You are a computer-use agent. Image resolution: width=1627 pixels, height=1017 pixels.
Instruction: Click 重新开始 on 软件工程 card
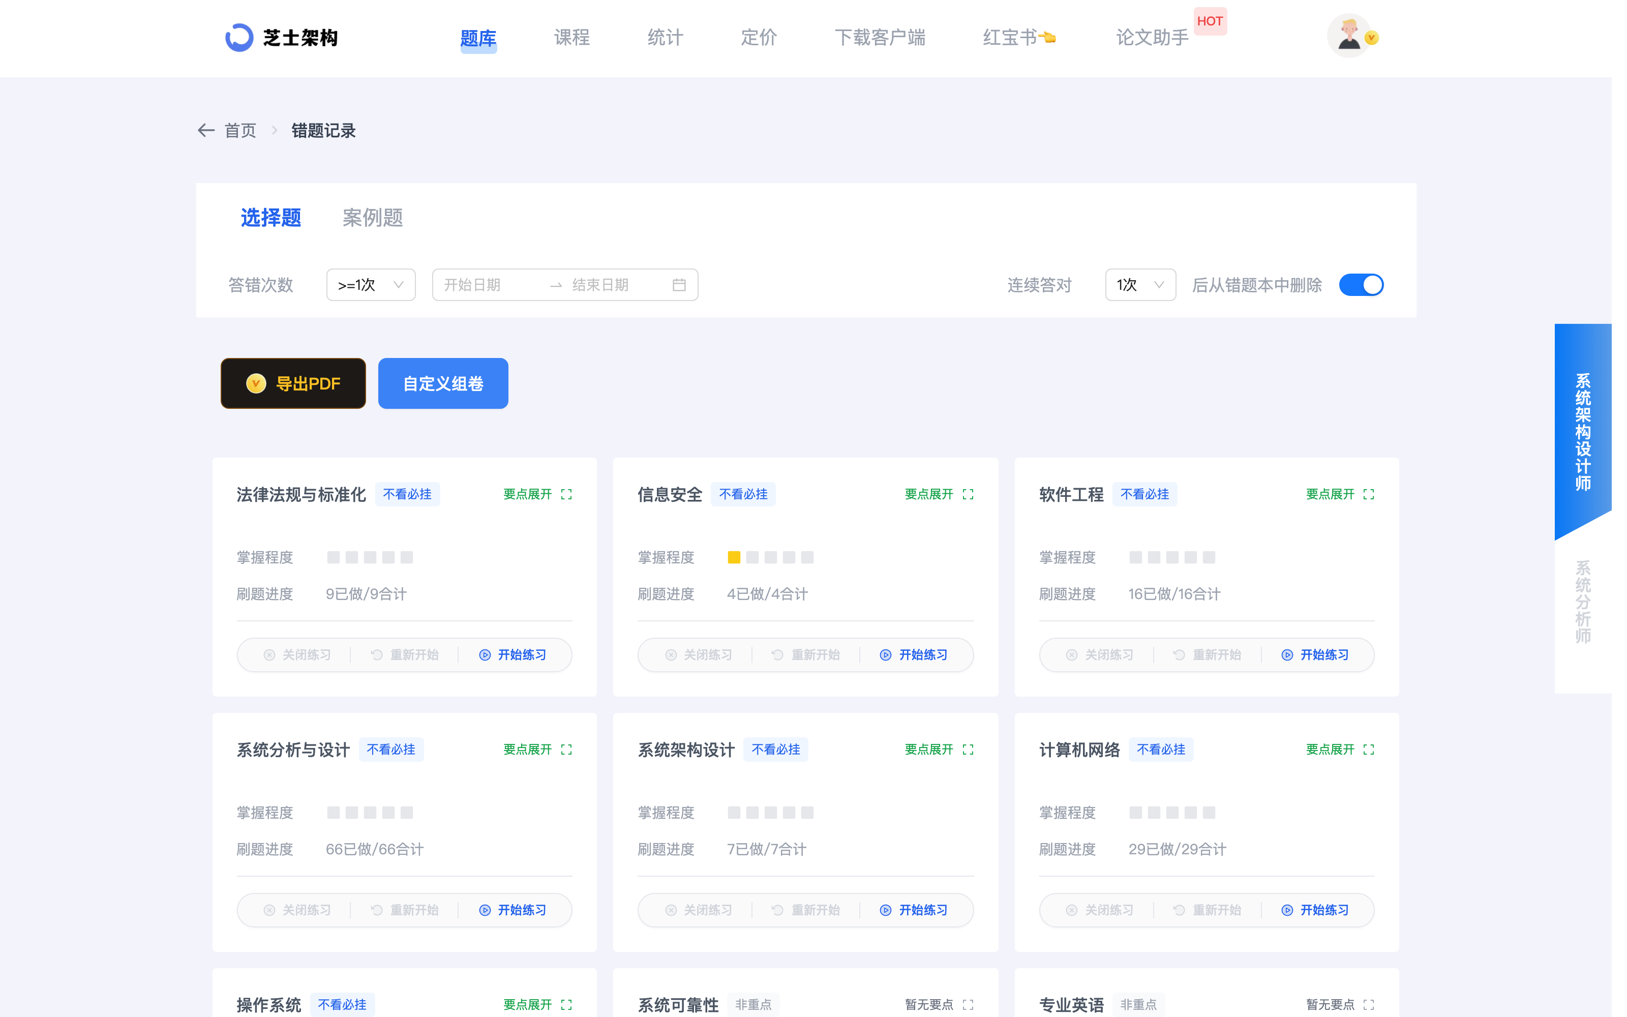click(1208, 655)
